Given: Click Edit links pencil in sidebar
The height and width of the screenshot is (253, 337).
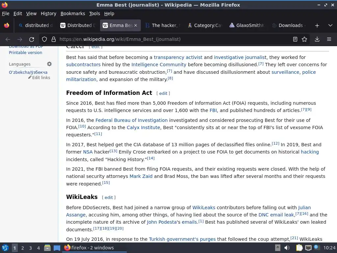Looking at the screenshot, I should click(x=39, y=77).
